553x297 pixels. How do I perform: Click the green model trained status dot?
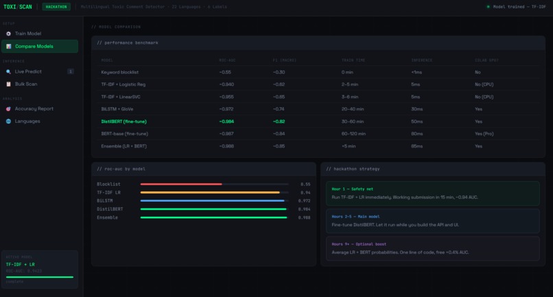[488, 7]
